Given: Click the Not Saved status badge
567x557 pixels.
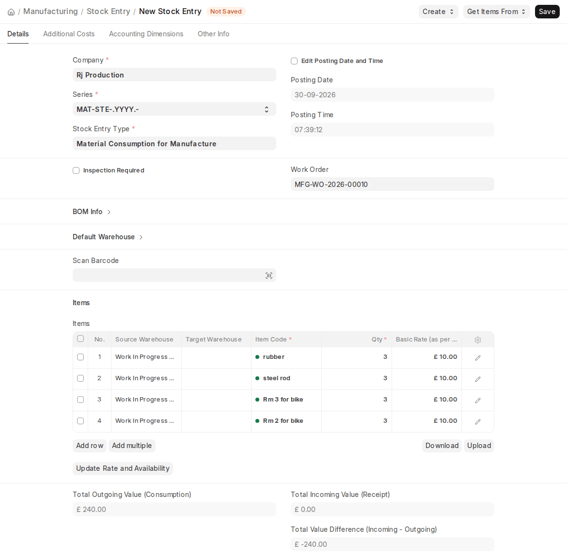Looking at the screenshot, I should click(226, 12).
